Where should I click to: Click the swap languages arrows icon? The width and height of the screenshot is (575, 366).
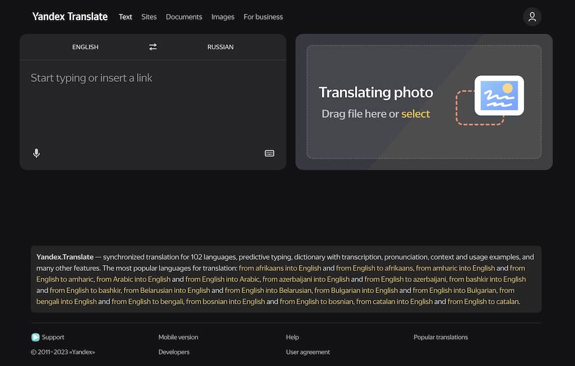click(152, 47)
